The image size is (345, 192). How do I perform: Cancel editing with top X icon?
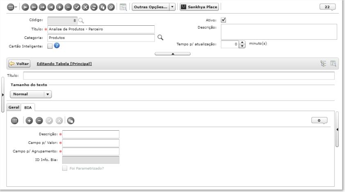pos(86,7)
